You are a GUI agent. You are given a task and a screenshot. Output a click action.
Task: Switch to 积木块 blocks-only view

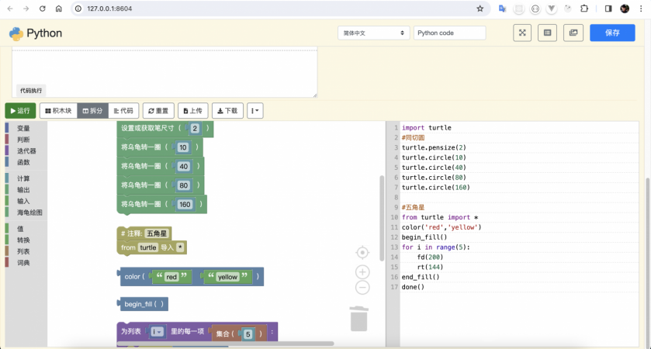point(58,111)
